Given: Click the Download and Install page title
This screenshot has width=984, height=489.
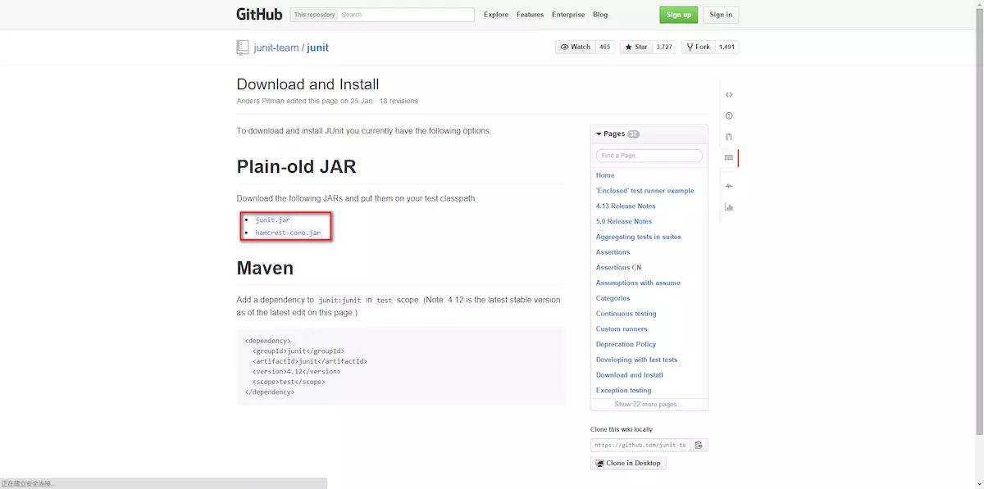Looking at the screenshot, I should point(307,84).
